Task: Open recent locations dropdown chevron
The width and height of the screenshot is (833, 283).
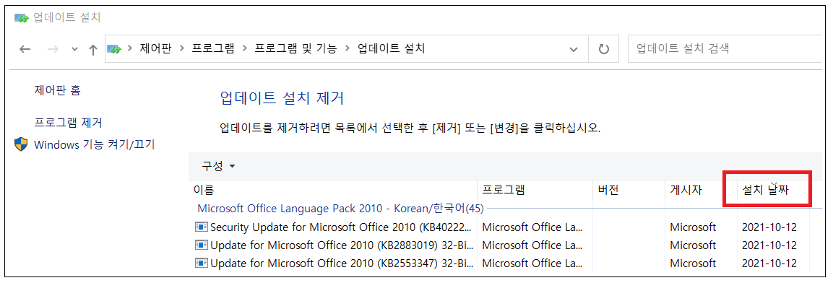Action: [x=75, y=49]
